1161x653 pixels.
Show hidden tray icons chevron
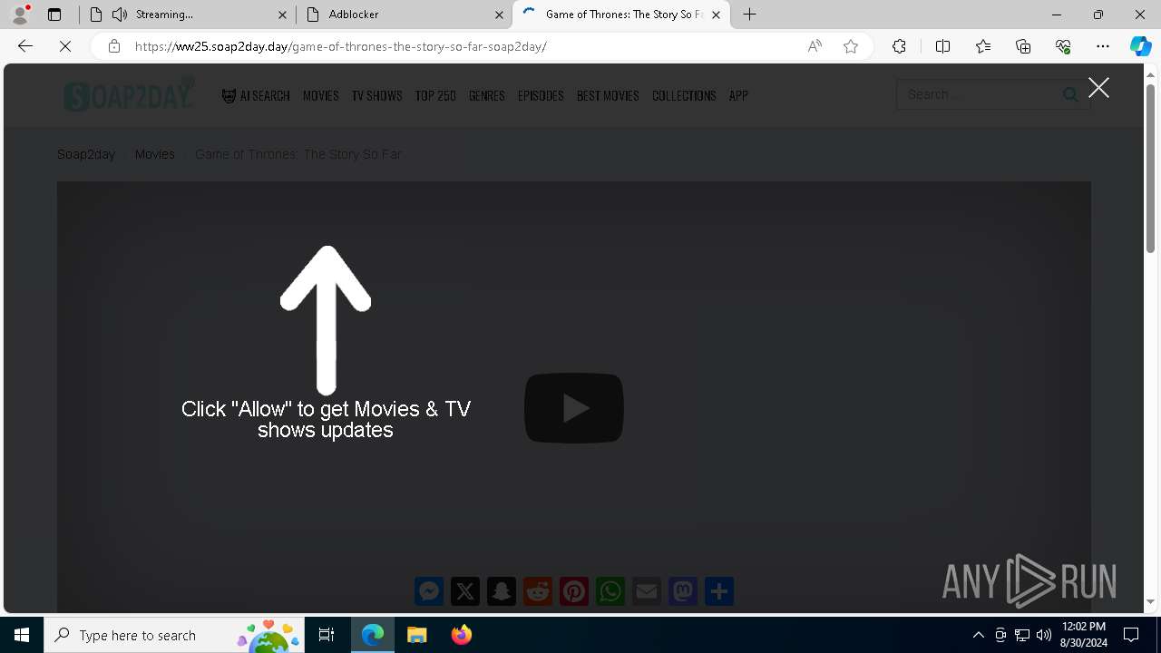978,635
